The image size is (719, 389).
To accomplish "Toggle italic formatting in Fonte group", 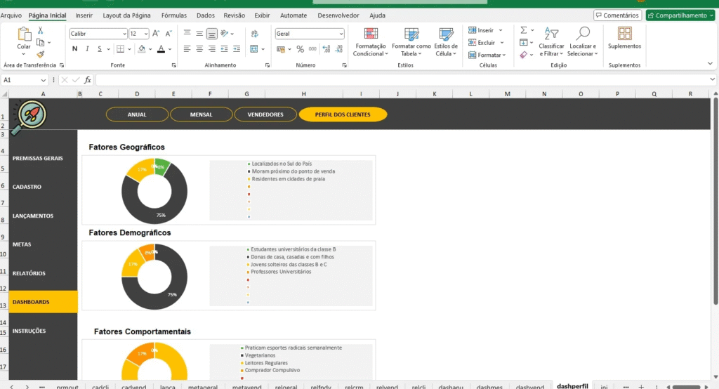I will click(87, 49).
